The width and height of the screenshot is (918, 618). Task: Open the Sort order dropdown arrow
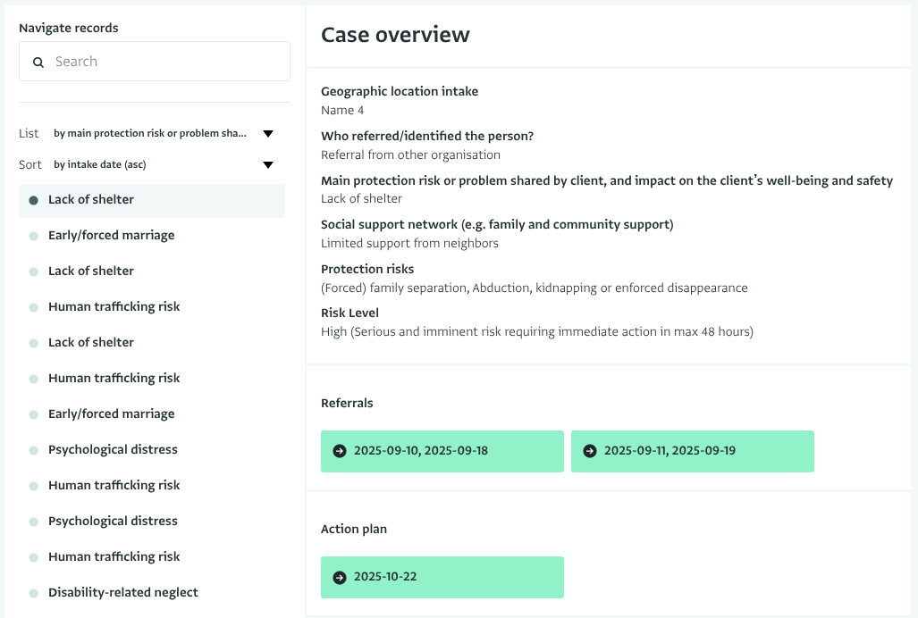(x=267, y=165)
